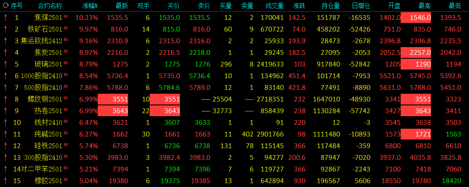The image size is (469, 187).
Task: Select the 热卷2501 contract name
Action: pyautogui.click(x=48, y=111)
